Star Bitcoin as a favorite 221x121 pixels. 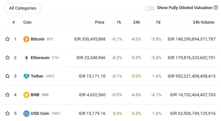[x=7, y=39]
